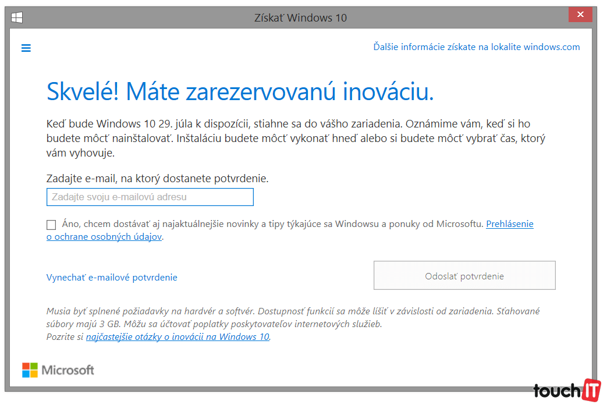This screenshot has height=408, width=607.
Task: Click the Windows logo in the title bar
Action: tap(17, 17)
